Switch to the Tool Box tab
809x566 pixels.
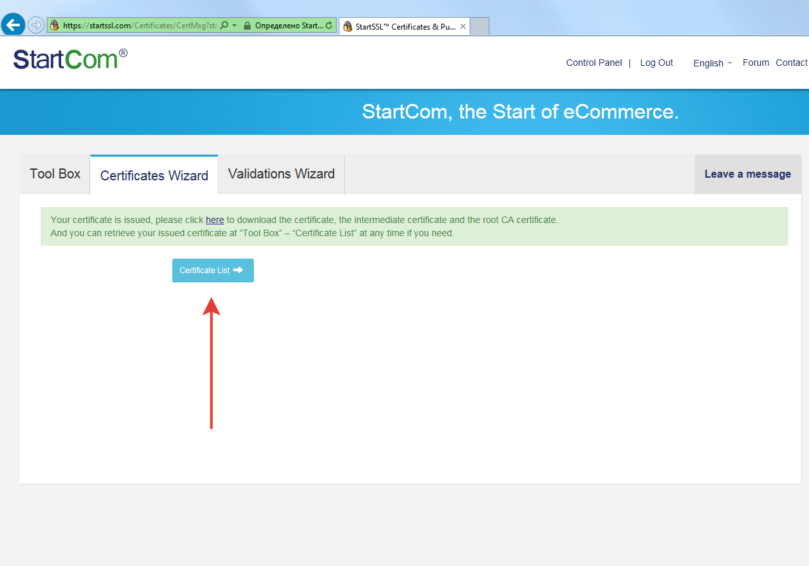coord(55,174)
